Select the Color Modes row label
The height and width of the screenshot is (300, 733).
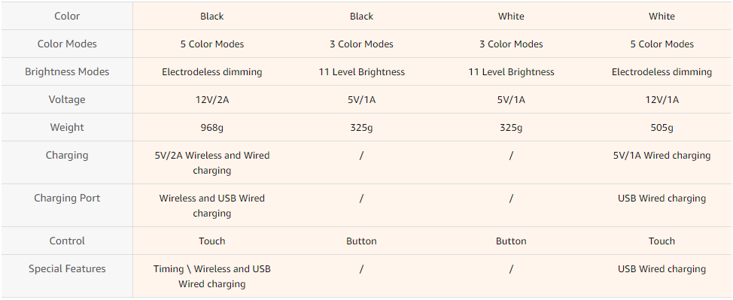pyautogui.click(x=67, y=44)
